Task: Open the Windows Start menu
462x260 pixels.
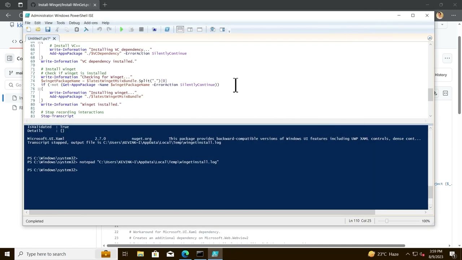Action: [x=7, y=254]
